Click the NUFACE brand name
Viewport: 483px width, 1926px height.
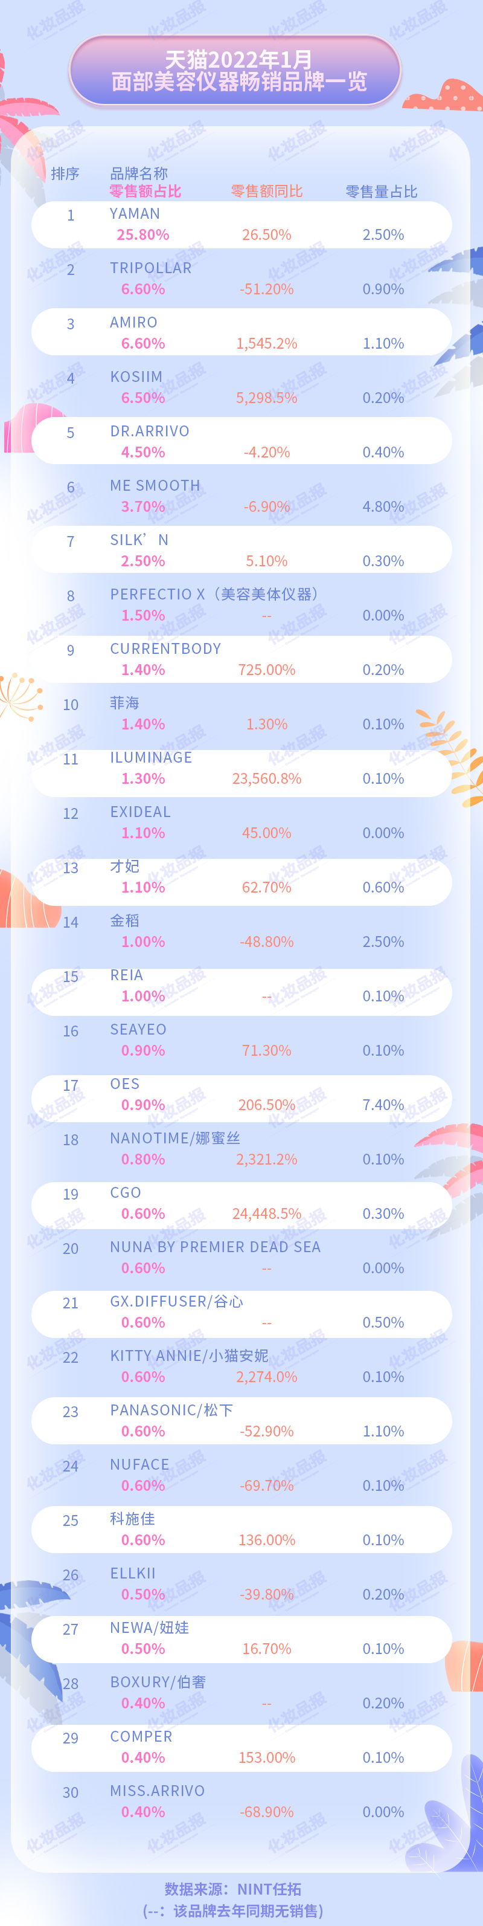[x=139, y=1464]
